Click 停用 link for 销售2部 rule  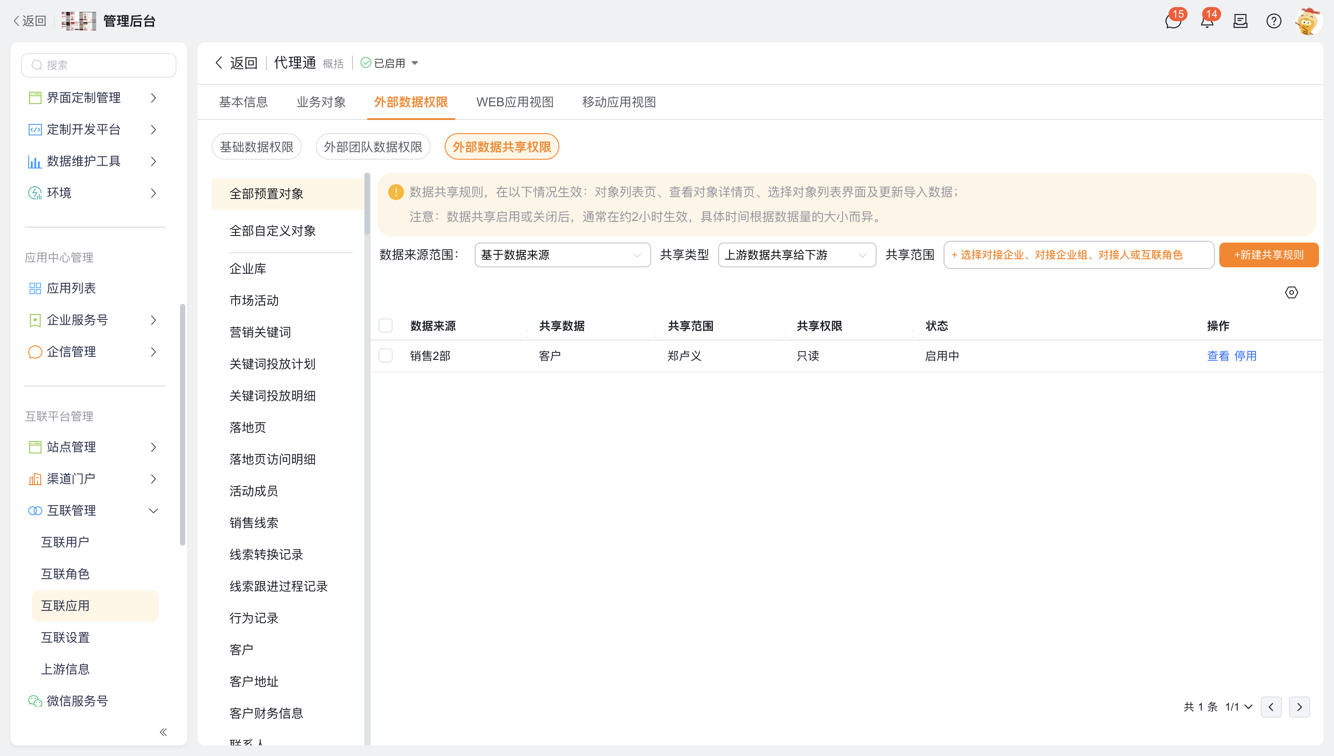pyautogui.click(x=1245, y=356)
